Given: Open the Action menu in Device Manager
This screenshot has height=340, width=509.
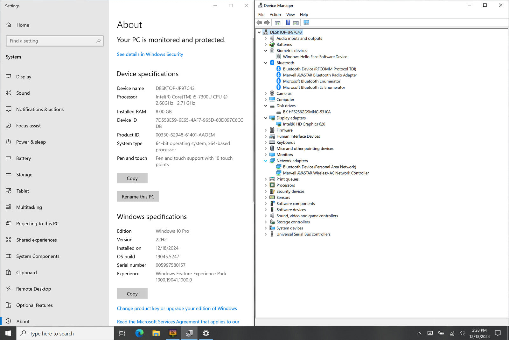Looking at the screenshot, I should [275, 15].
